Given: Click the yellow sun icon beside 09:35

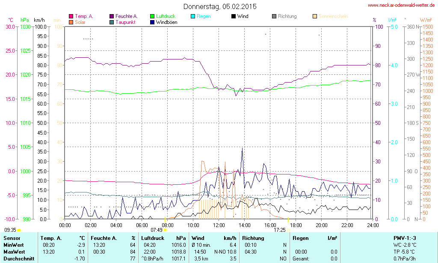Looking at the screenshot, I should [19, 230].
